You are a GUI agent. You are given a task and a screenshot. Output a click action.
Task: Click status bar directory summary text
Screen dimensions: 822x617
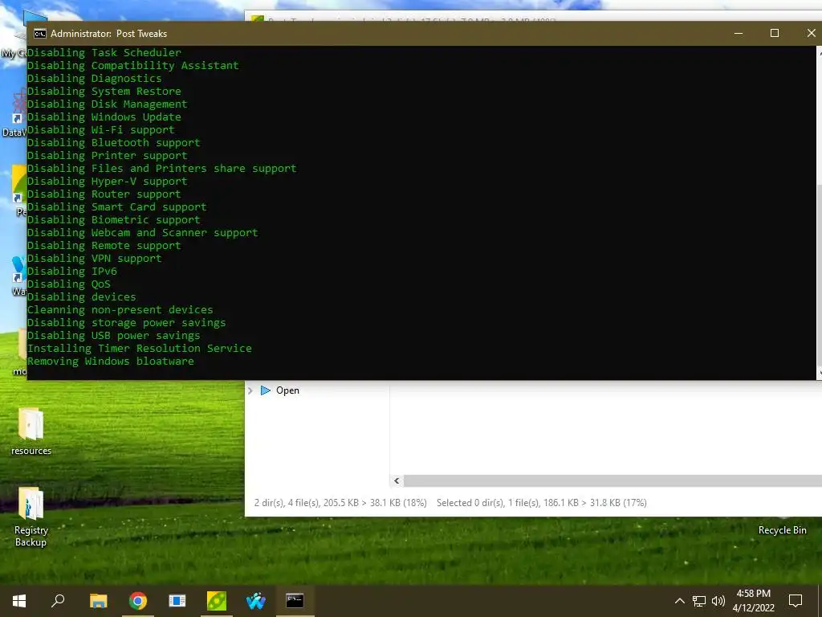pyautogui.click(x=340, y=503)
